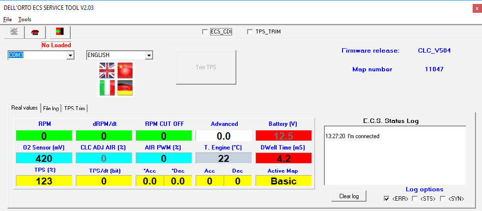Click the DWell Time value 4.2

click(284, 158)
